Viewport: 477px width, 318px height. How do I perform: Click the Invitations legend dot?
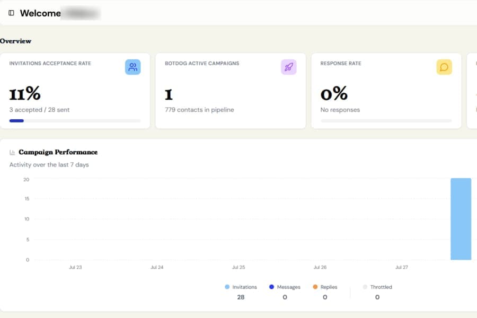[x=227, y=287]
